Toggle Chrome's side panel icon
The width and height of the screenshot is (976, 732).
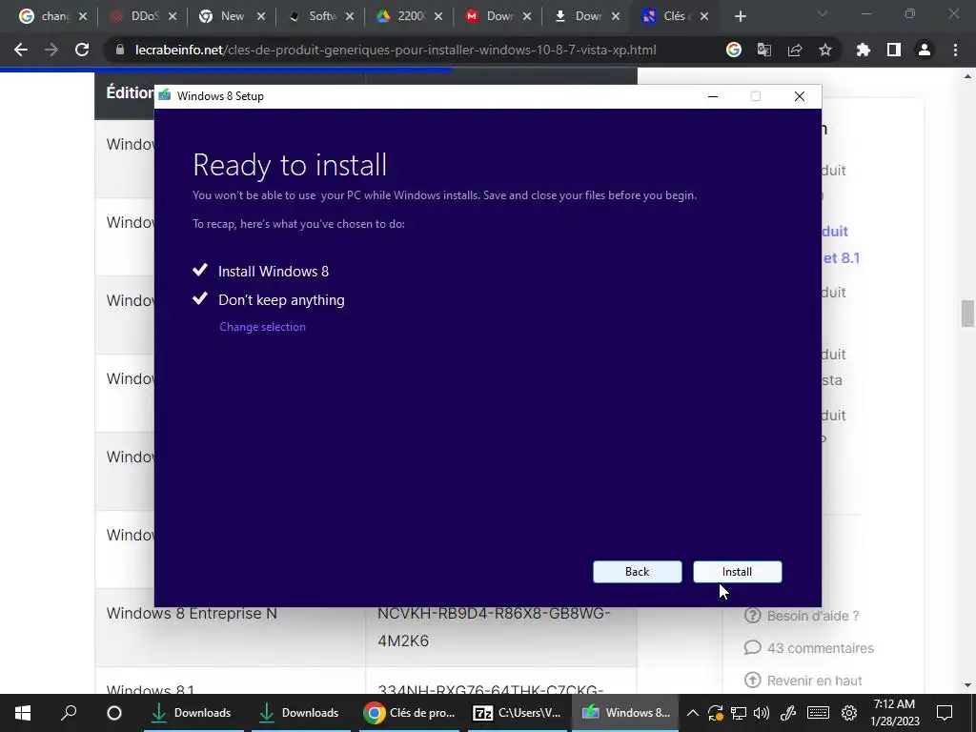(893, 50)
